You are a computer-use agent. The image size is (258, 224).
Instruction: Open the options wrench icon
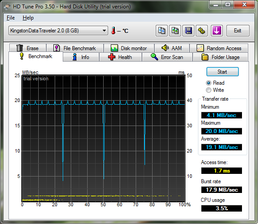(x=202, y=31)
